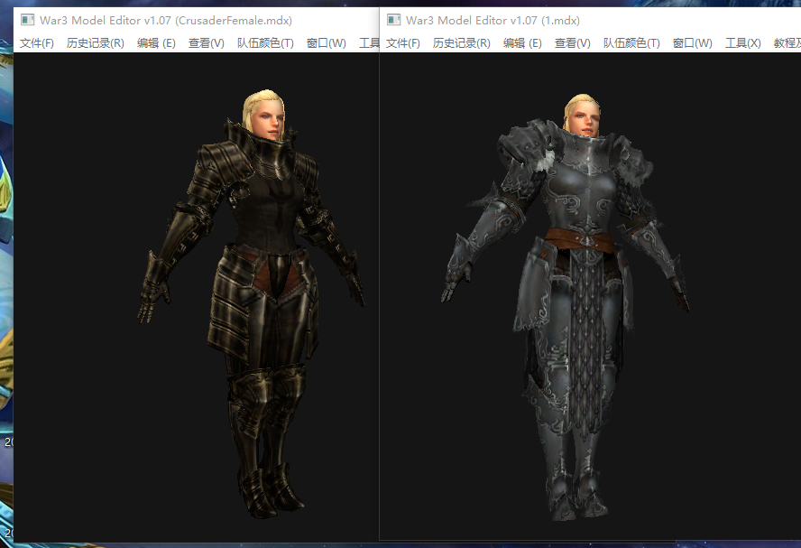Open 编辑(E) menu in 1.mdx window
This screenshot has height=548, width=801.
coord(522,43)
